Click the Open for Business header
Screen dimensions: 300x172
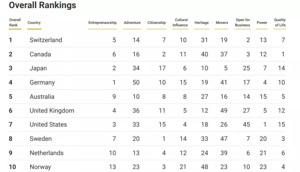point(243,23)
